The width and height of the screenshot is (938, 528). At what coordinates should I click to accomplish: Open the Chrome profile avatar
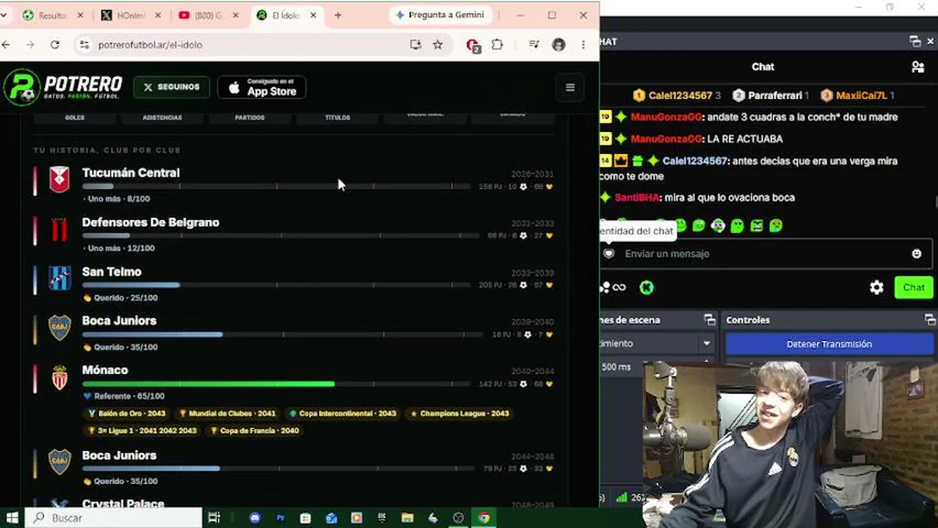[x=559, y=45]
